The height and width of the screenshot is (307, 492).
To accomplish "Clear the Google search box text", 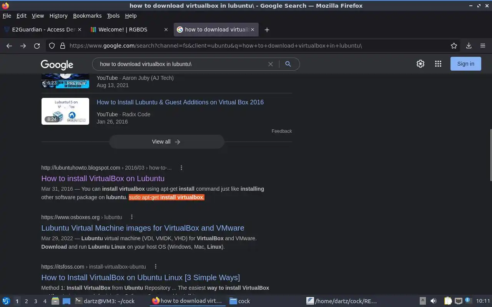I will (271, 64).
